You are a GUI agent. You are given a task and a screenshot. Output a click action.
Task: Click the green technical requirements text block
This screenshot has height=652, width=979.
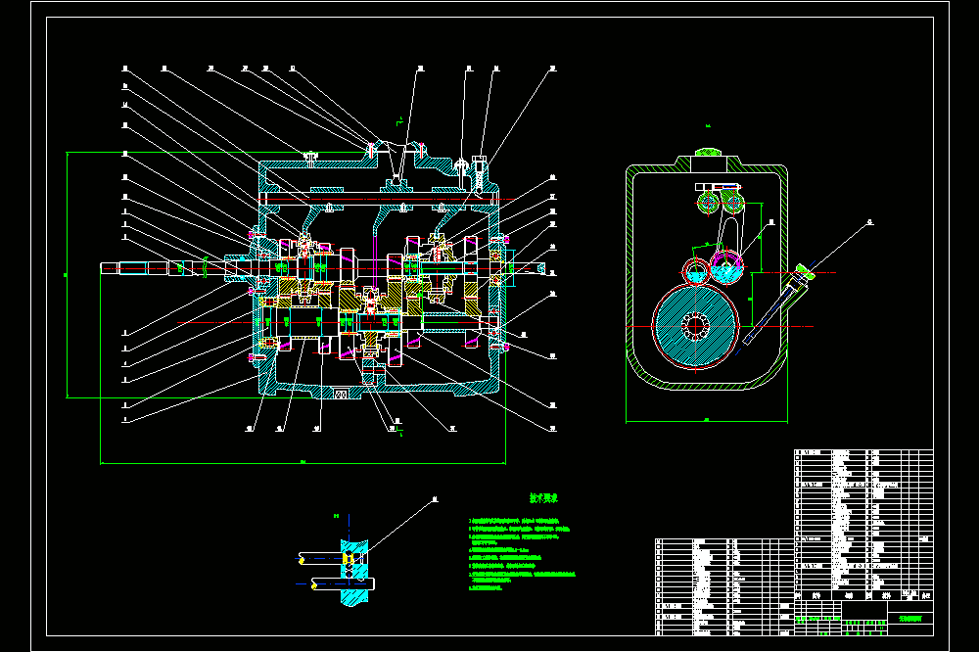tap(522, 554)
